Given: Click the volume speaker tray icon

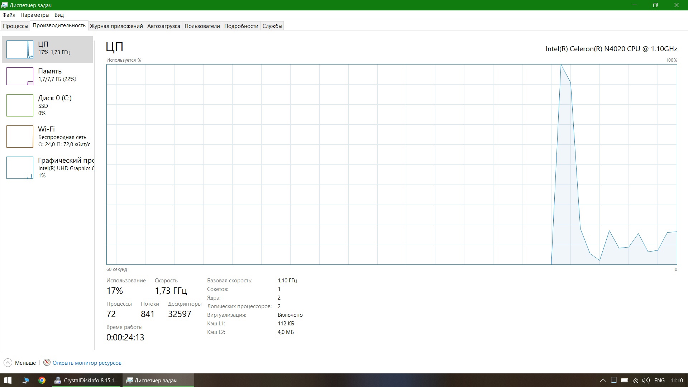Looking at the screenshot, I should pos(646,380).
